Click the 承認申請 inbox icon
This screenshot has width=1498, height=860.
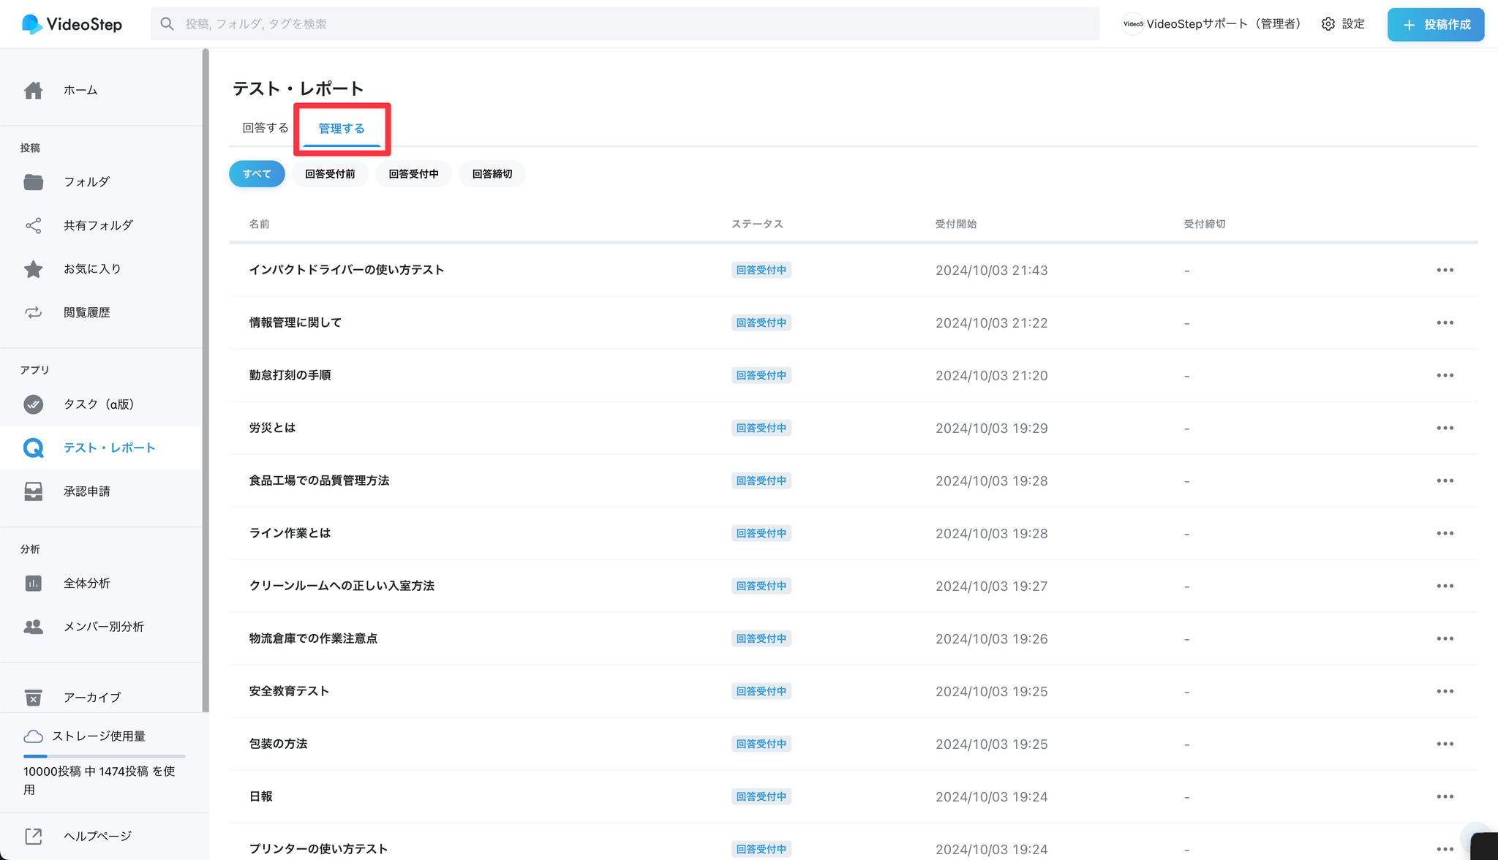tap(33, 491)
